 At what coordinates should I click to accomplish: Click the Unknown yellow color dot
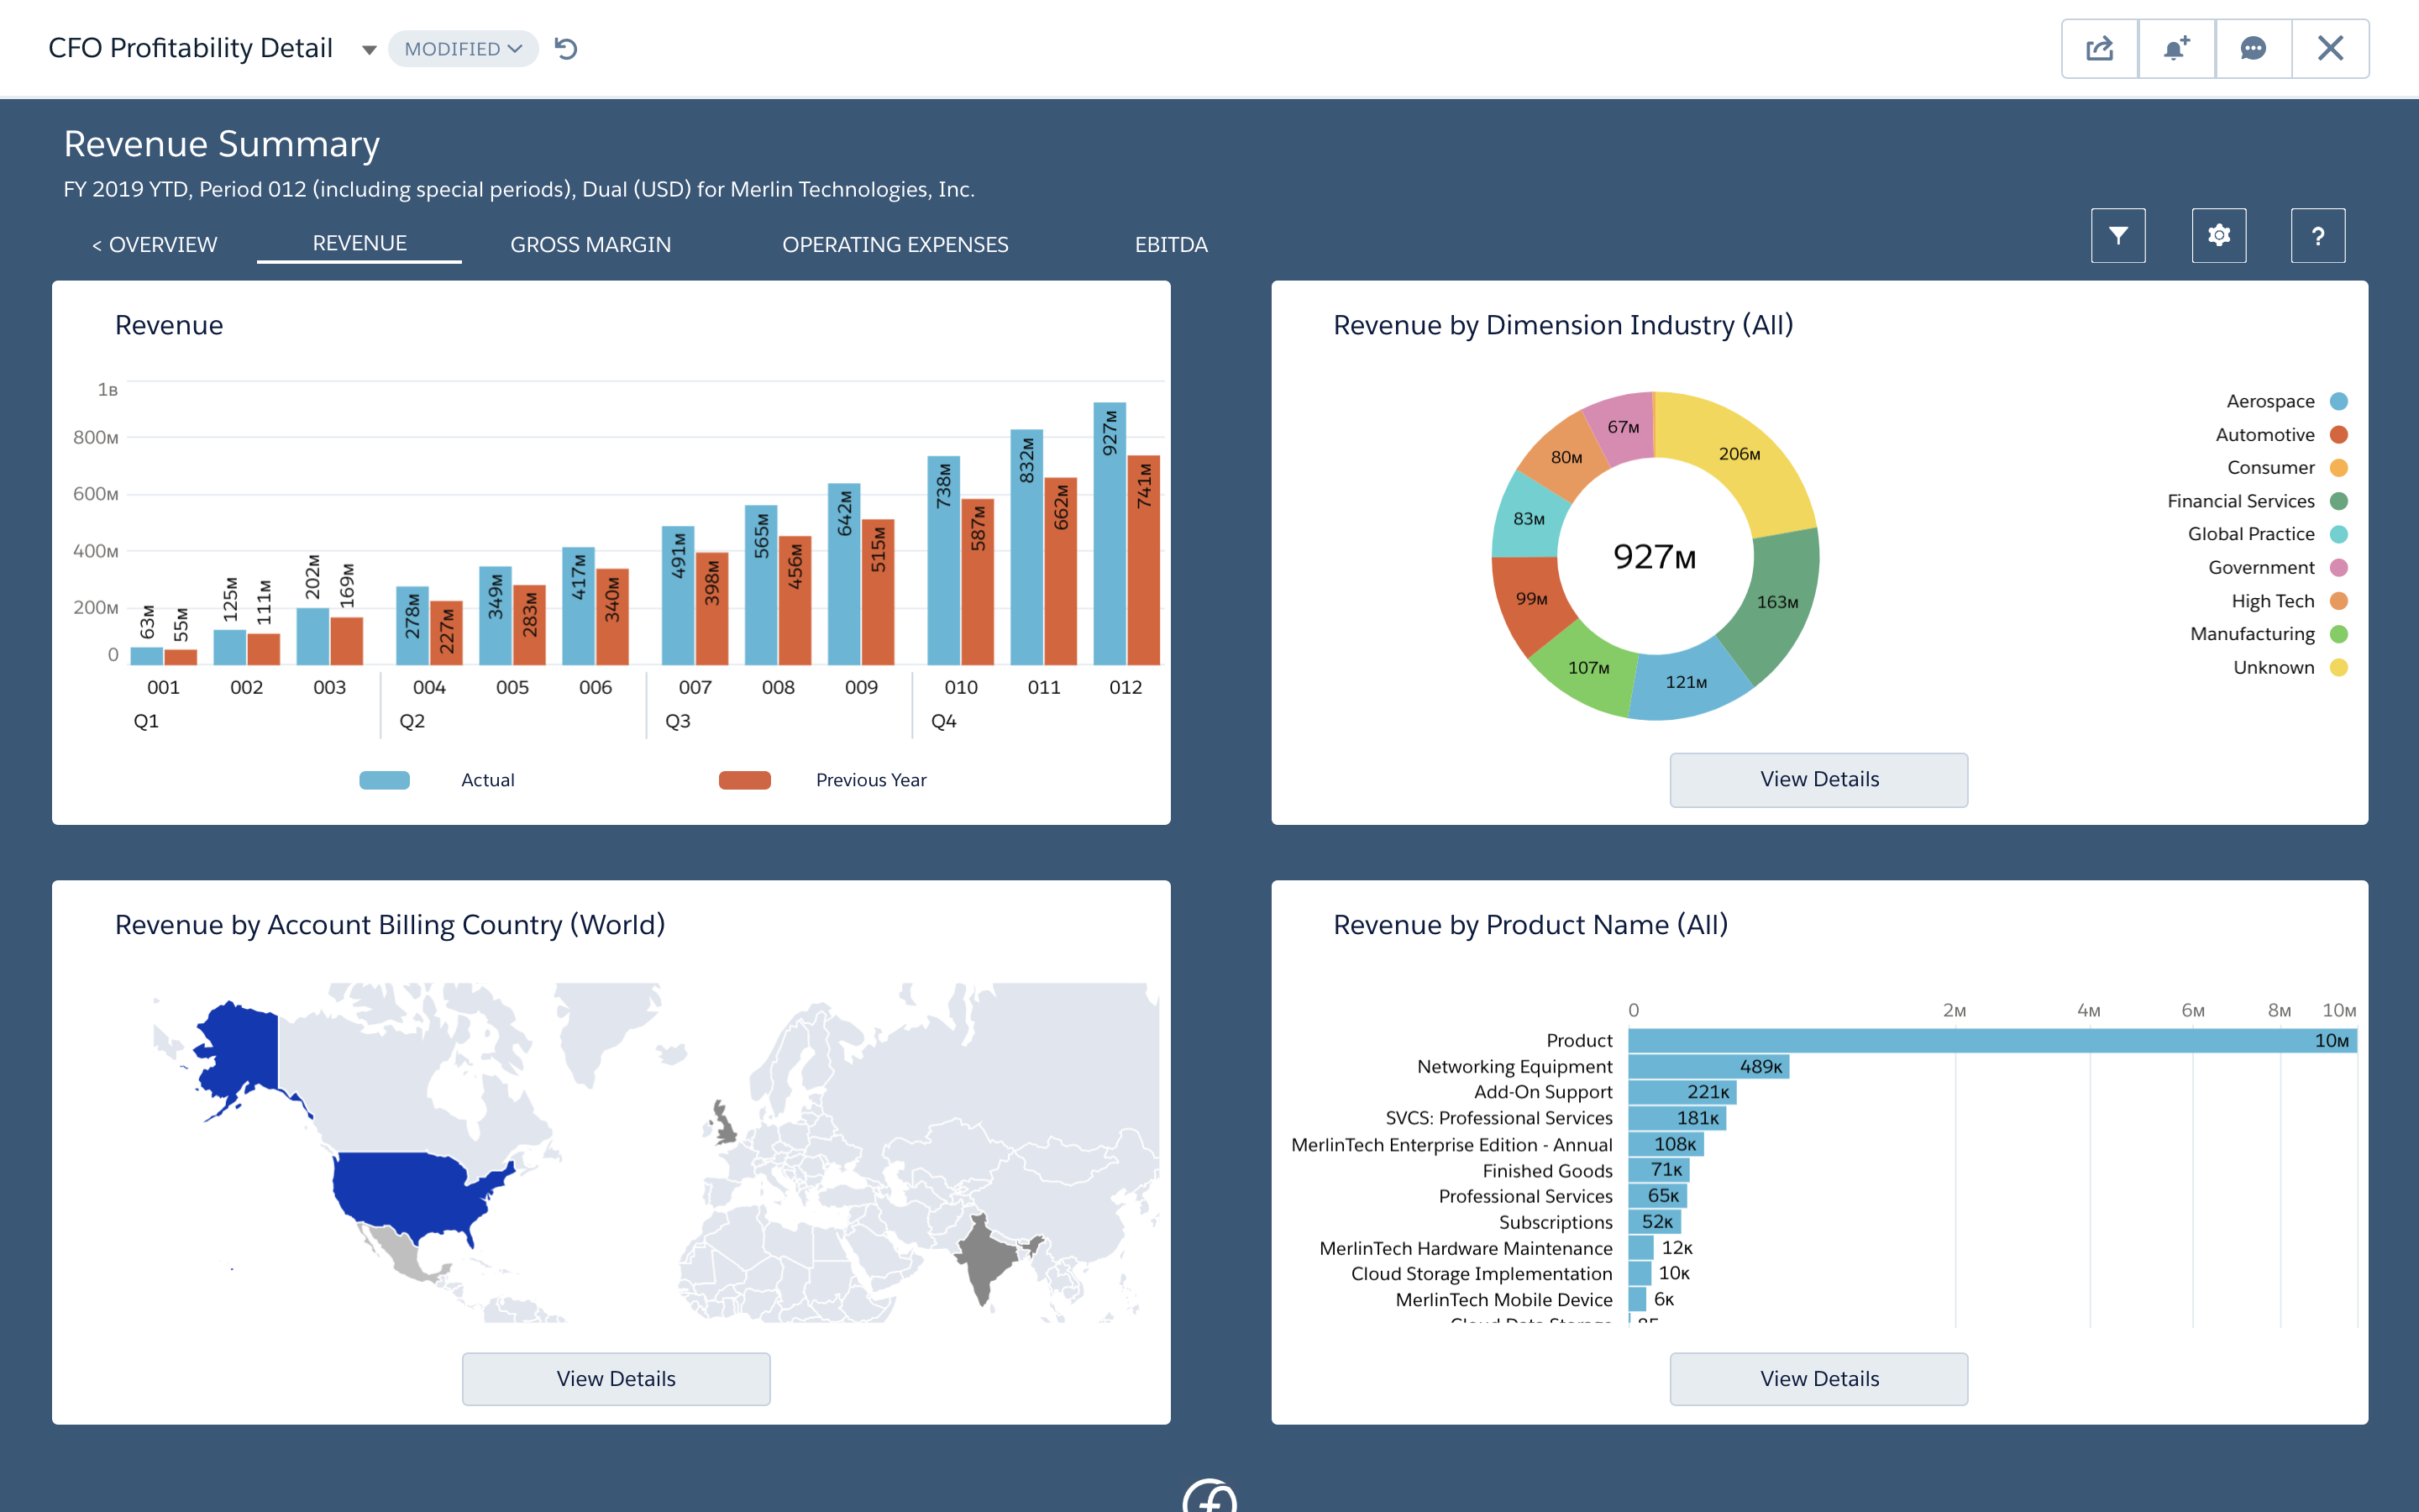coord(2338,667)
